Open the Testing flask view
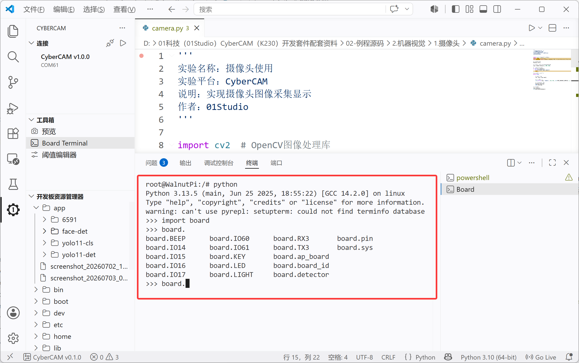The height and width of the screenshot is (363, 579). (13, 184)
